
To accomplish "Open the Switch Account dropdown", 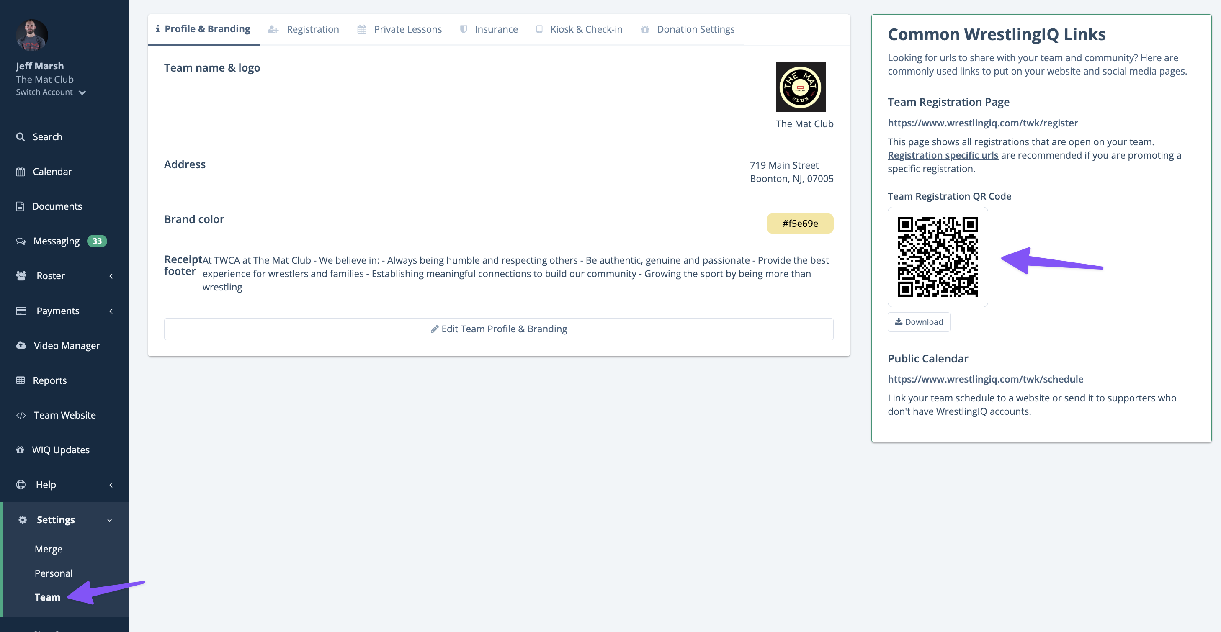I will point(51,92).
